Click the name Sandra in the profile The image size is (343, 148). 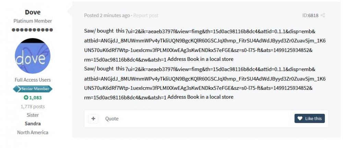pyautogui.click(x=33, y=123)
